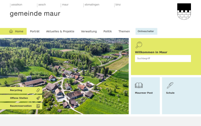Click the list icon beside Raumreservation

click(38, 106)
